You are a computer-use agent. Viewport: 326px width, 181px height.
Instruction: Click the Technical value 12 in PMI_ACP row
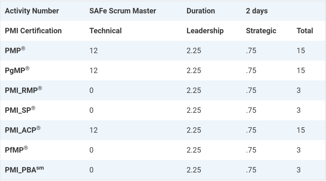tap(94, 130)
